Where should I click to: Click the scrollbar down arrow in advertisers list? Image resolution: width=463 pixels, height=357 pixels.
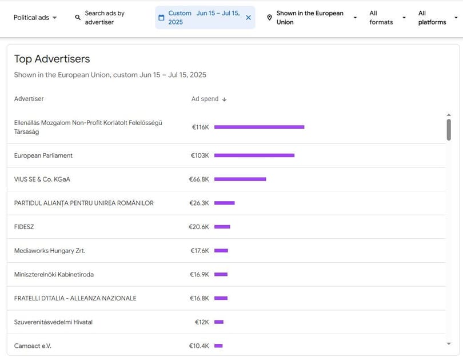(449, 344)
